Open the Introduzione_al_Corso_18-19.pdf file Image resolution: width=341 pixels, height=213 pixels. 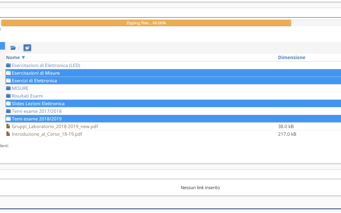(47, 134)
